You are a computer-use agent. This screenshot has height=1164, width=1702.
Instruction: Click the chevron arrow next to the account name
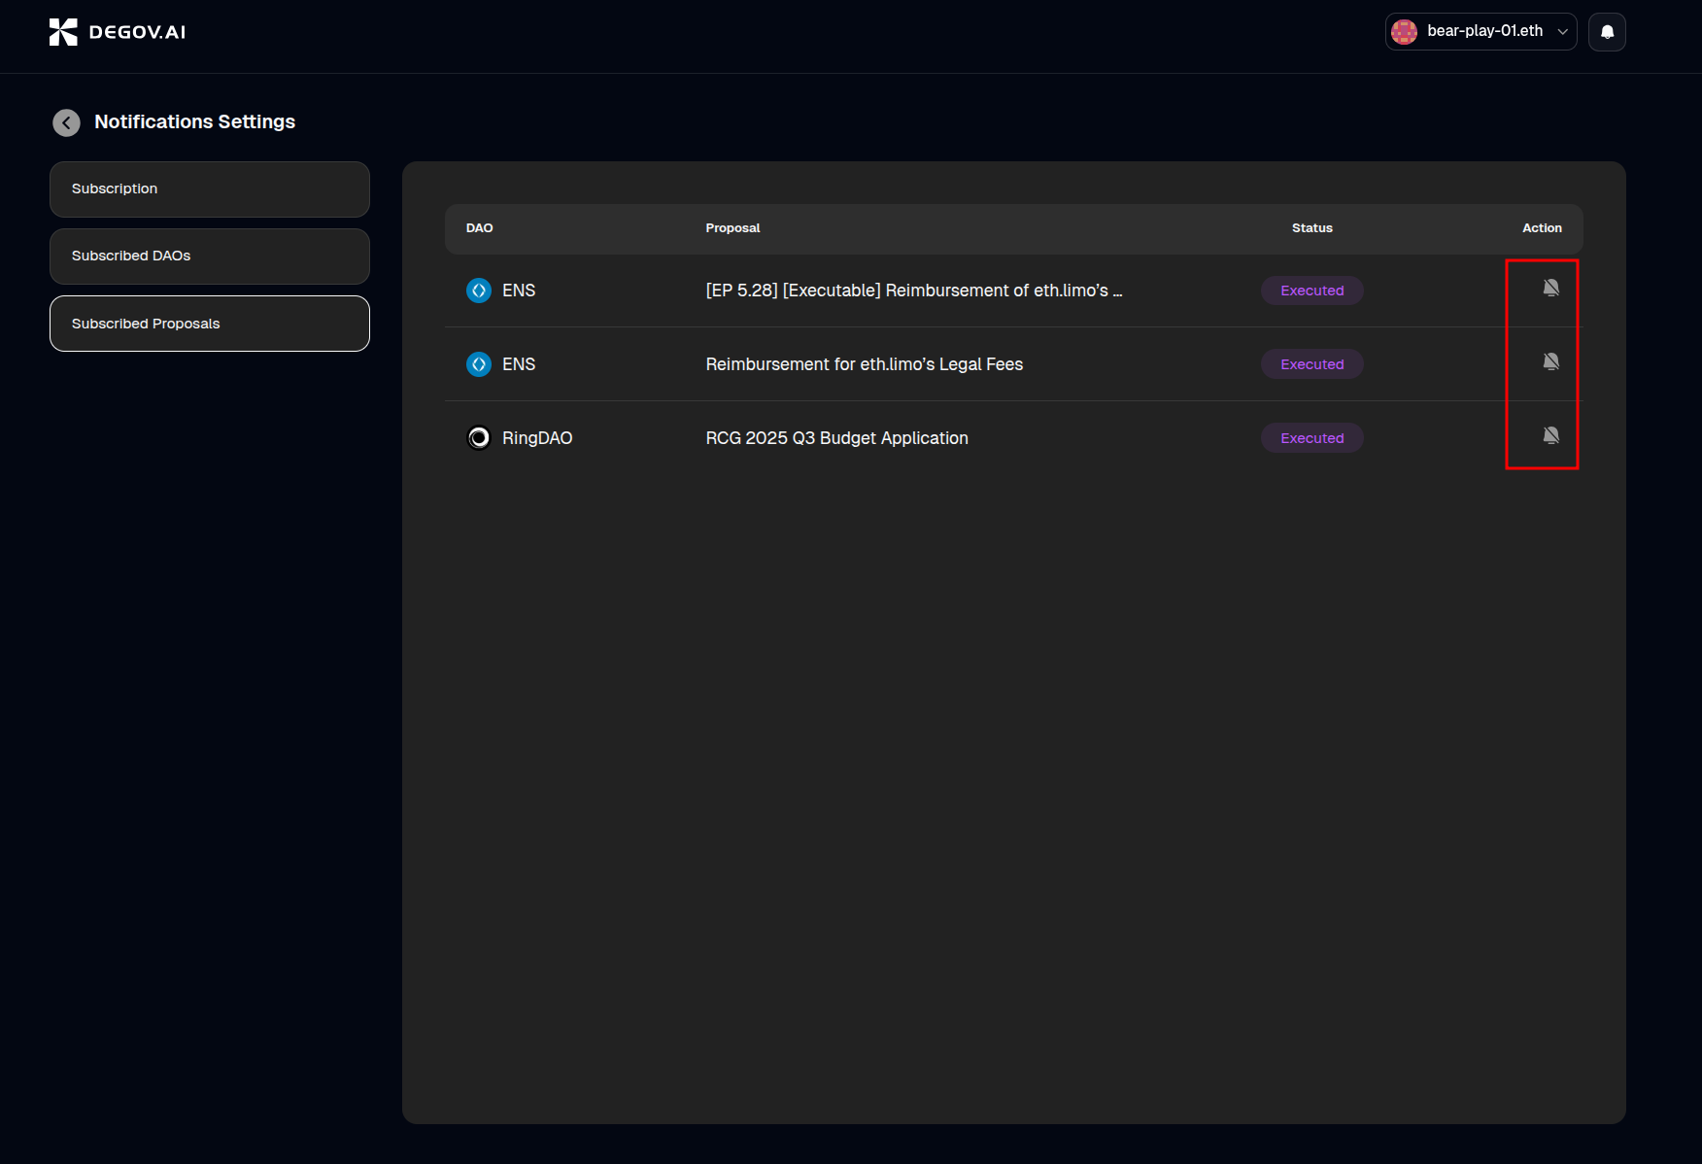1563,32
